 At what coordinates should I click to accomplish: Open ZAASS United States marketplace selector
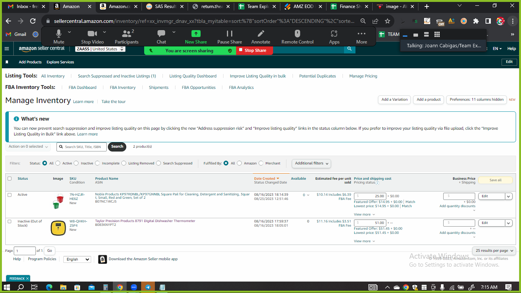[x=100, y=49]
